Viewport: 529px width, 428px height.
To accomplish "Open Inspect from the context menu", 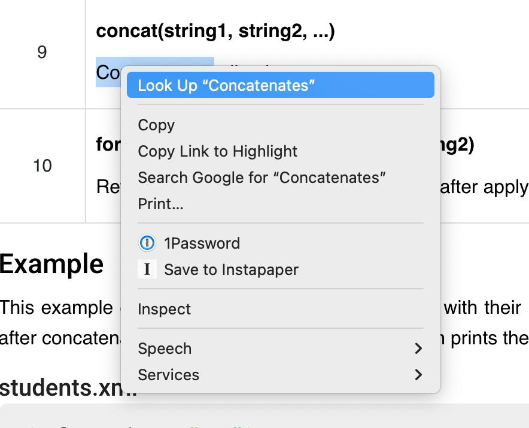I will [x=164, y=309].
